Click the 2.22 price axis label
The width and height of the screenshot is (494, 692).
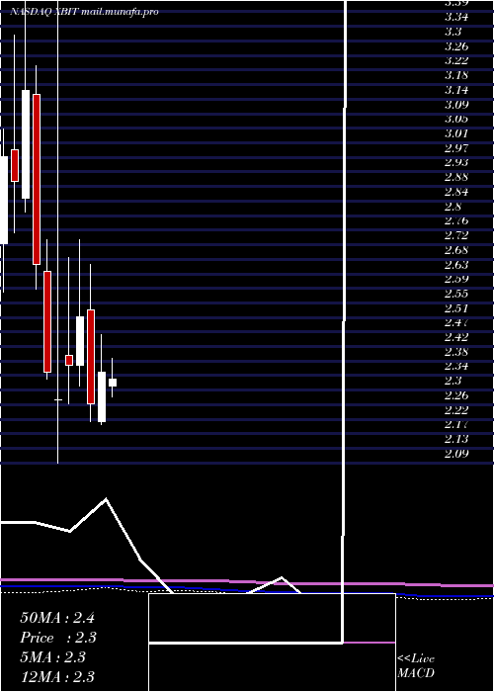(x=456, y=409)
